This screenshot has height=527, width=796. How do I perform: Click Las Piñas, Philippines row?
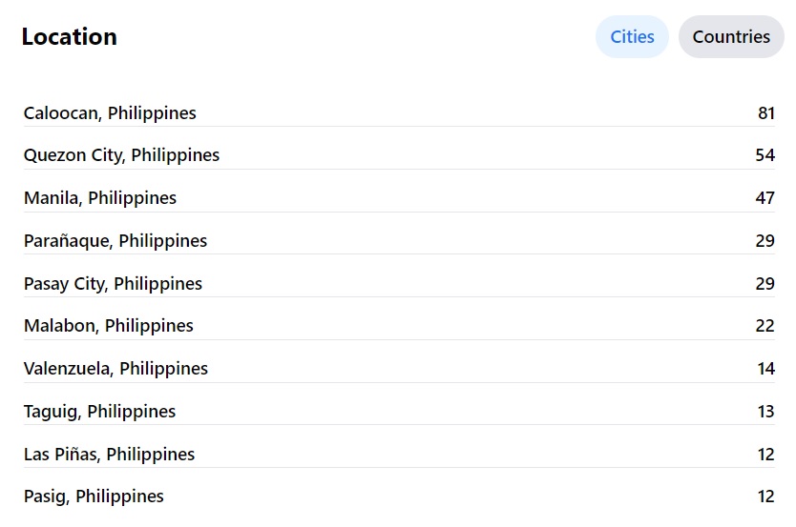[x=109, y=455]
